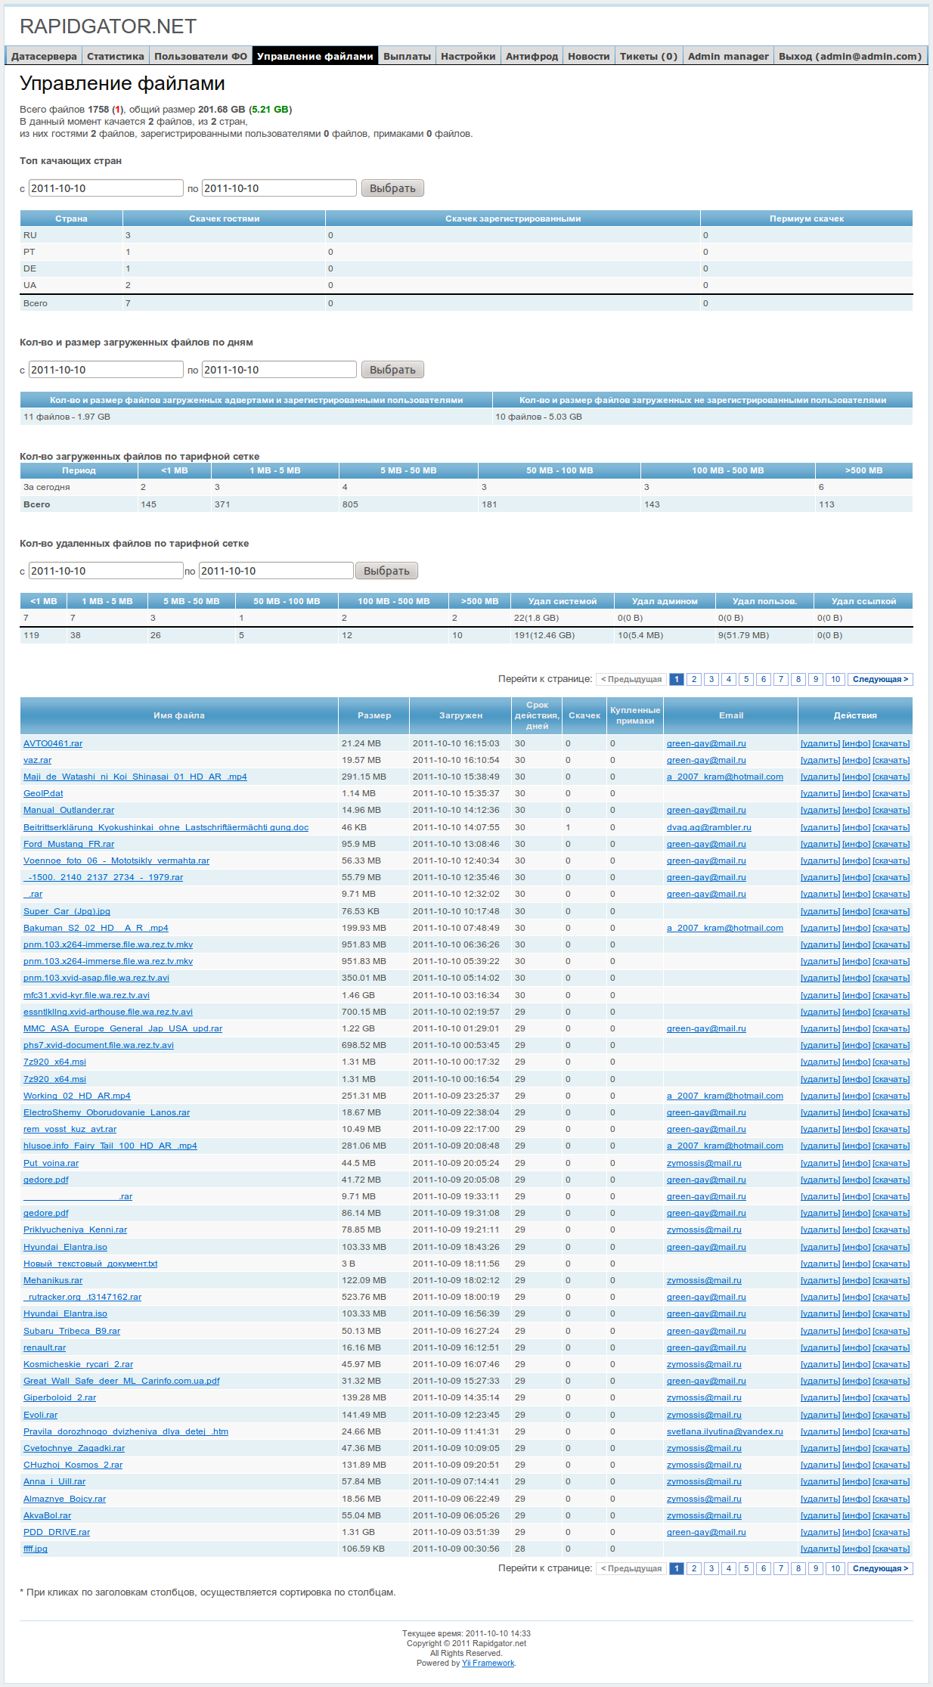Screen dimensions: 933x1687
Task: Click Выбрать in the deleted files section
Action: [x=386, y=571]
